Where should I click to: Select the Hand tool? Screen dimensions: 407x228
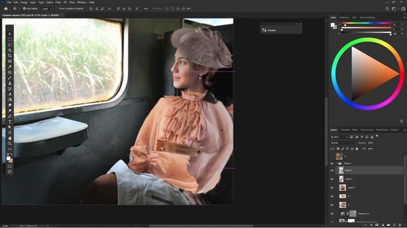pyautogui.click(x=10, y=138)
